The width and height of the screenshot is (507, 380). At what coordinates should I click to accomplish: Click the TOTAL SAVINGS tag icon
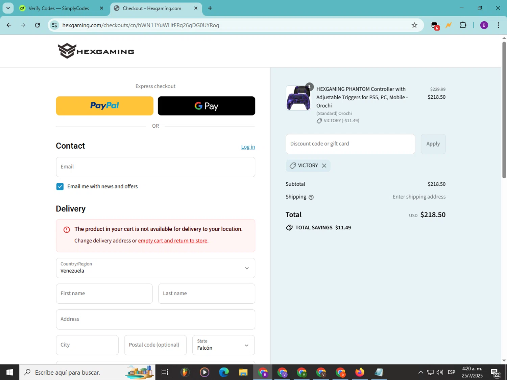(x=289, y=228)
